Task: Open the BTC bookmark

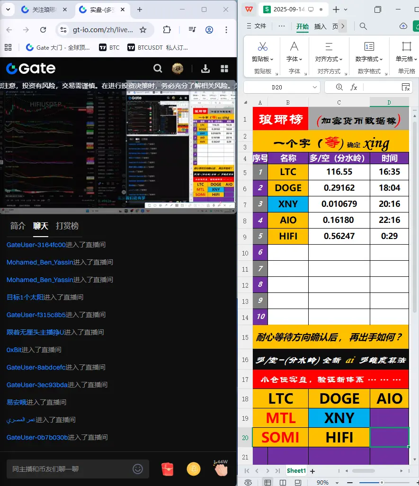Action: click(109, 47)
